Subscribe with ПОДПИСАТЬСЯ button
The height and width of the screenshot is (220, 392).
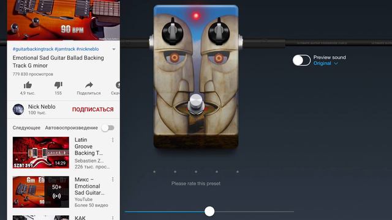coord(92,109)
